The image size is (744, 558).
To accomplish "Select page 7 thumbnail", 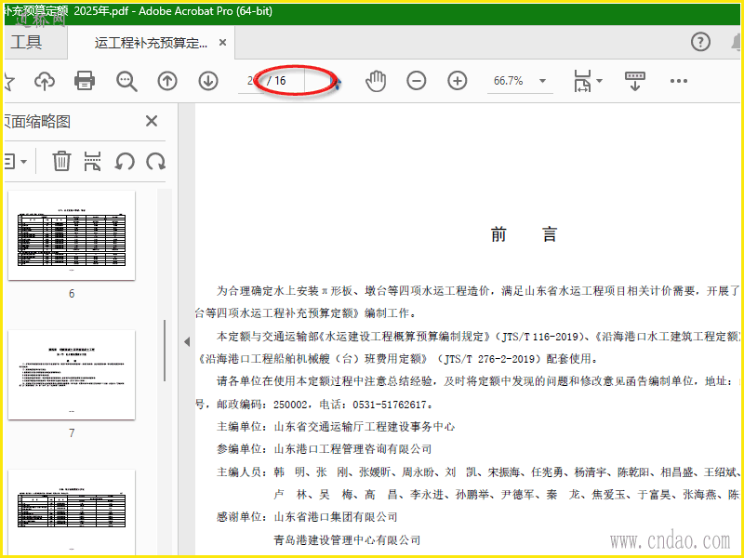I will pyautogui.click(x=72, y=375).
